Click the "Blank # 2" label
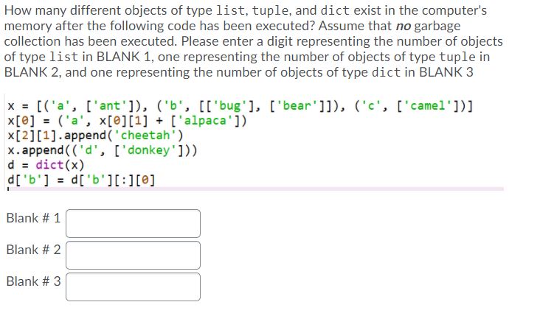Image resolution: width=540 pixels, height=316 pixels. coord(33,250)
